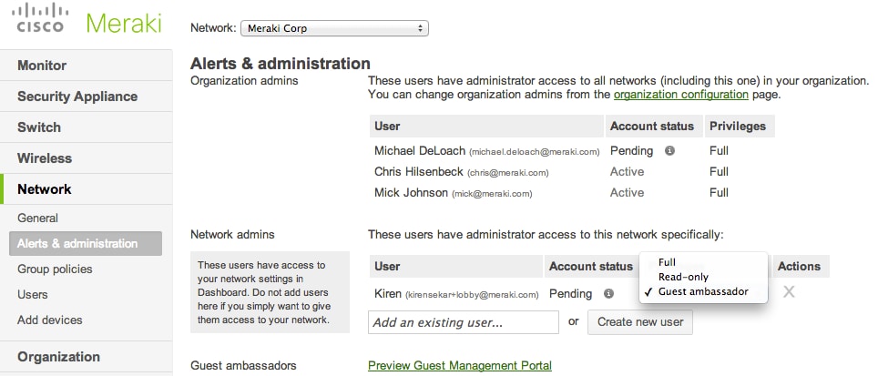The height and width of the screenshot is (376, 878).
Task: Select Guest ambassador in the privileges dropdown
Action: [x=703, y=291]
